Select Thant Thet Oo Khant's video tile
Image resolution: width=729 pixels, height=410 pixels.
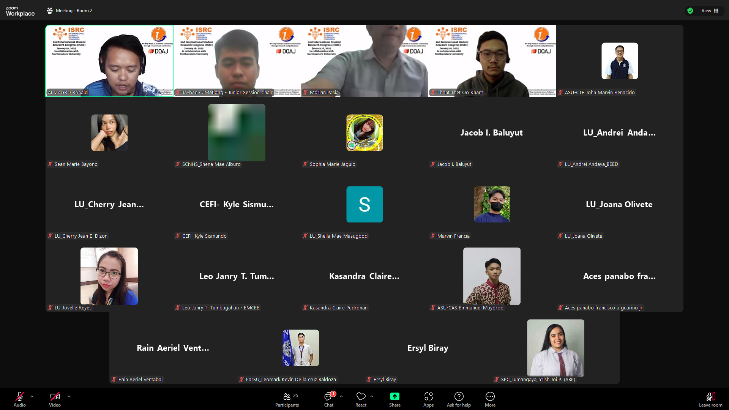coord(492,61)
